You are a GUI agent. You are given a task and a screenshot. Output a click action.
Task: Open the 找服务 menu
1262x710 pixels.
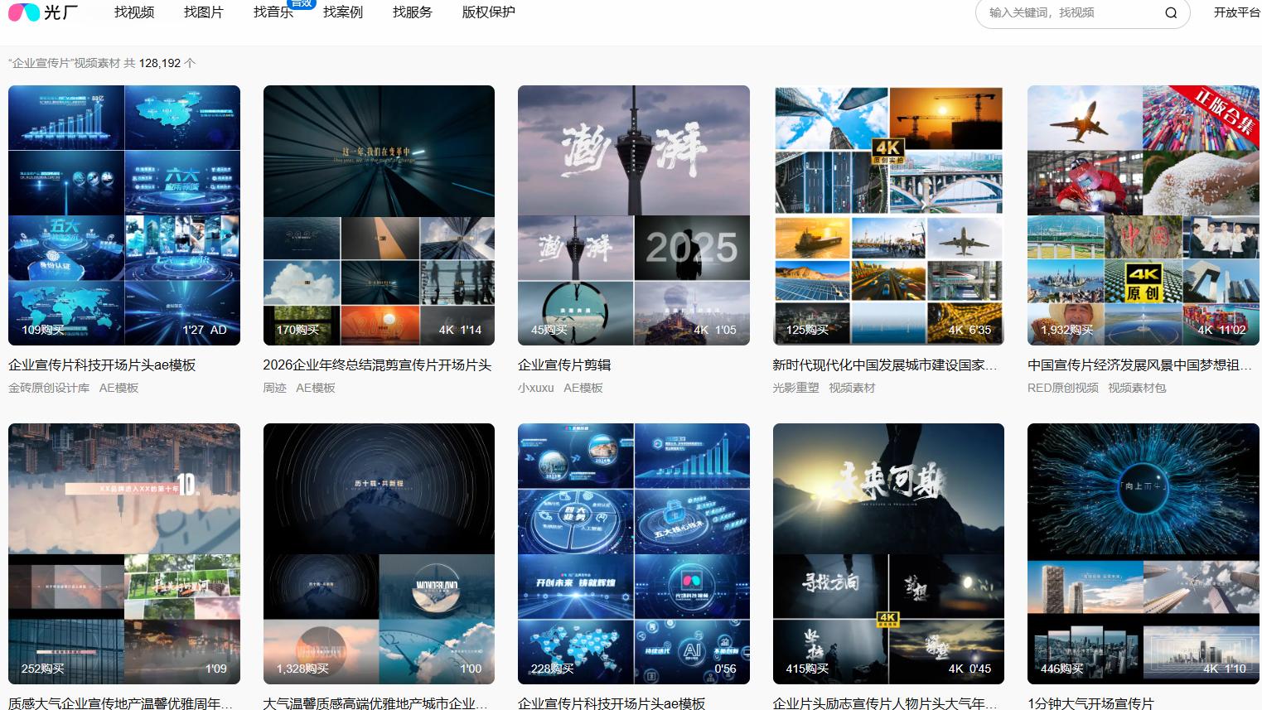click(413, 12)
